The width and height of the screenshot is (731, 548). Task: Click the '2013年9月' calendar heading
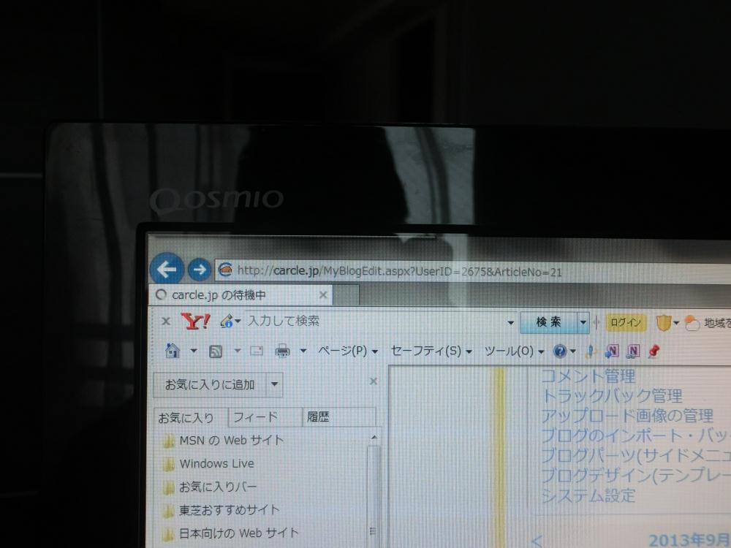689,540
